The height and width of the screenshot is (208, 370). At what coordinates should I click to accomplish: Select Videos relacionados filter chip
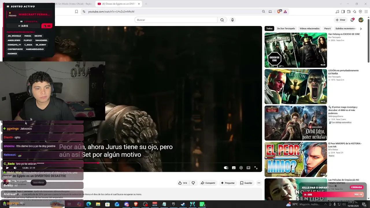click(310, 29)
